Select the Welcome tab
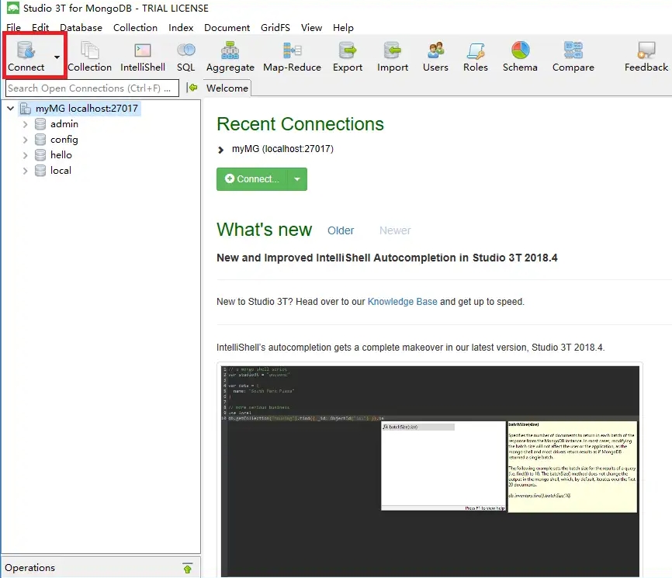Viewport: 672px width, 578px height. pos(227,88)
